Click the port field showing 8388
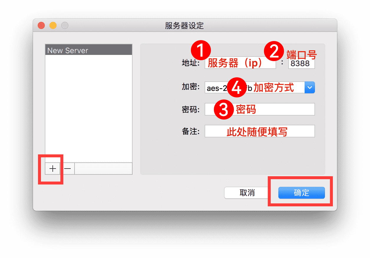 click(302, 63)
